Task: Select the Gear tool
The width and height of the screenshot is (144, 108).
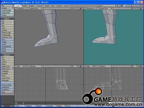Action: click(7, 40)
